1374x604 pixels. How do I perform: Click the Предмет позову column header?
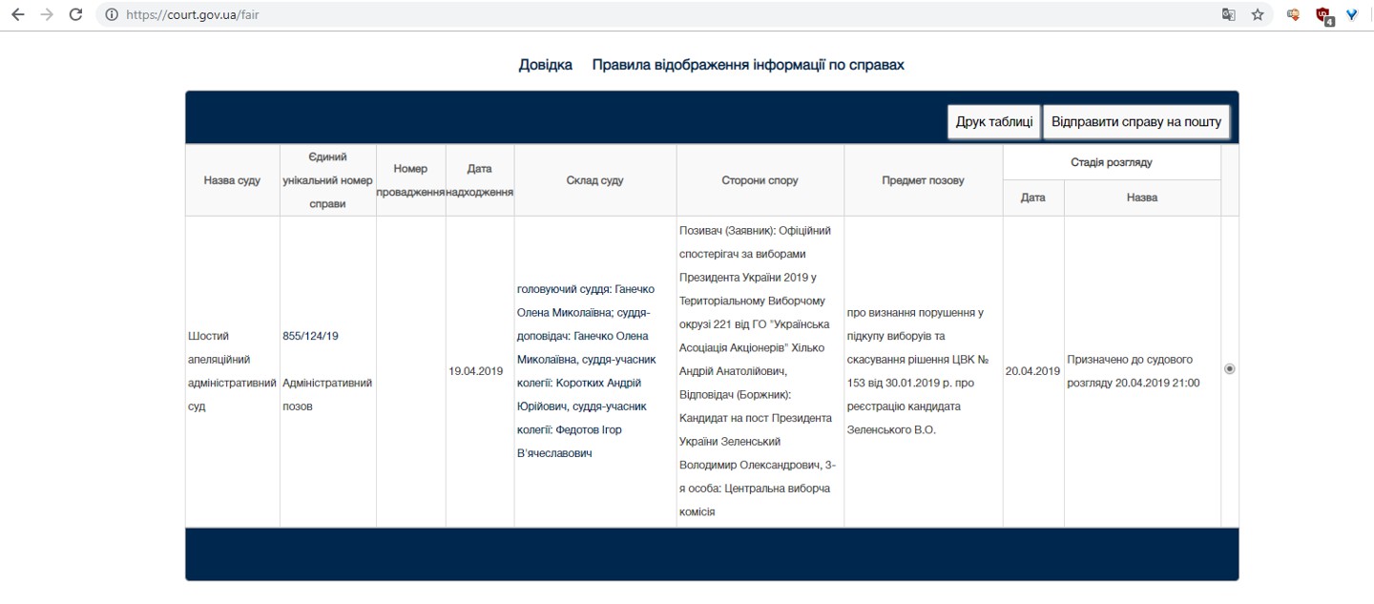(923, 180)
